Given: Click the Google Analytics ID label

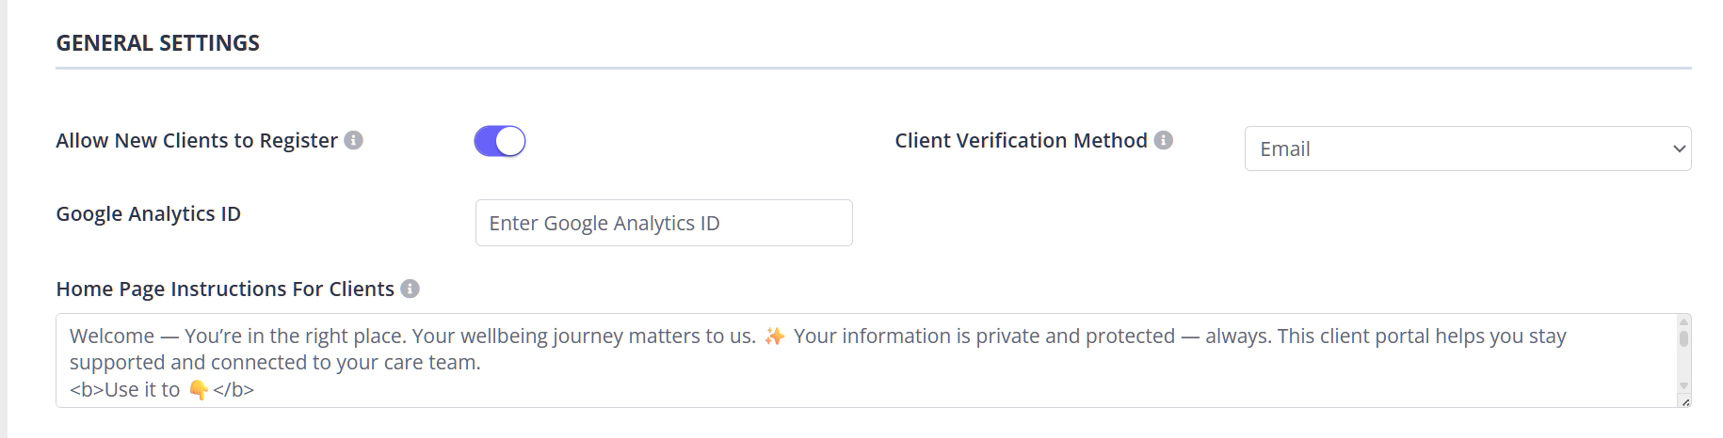Looking at the screenshot, I should click(x=148, y=213).
